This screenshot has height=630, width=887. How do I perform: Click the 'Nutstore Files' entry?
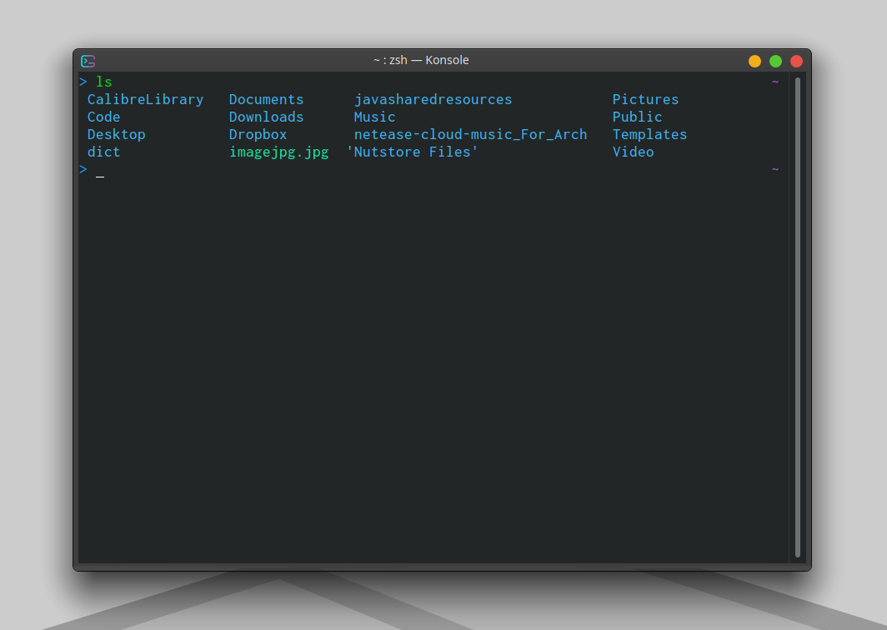point(413,152)
